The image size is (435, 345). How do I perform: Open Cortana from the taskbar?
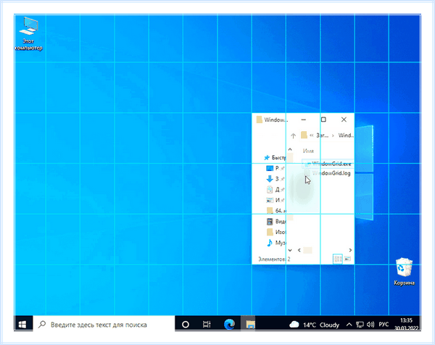tap(186, 325)
